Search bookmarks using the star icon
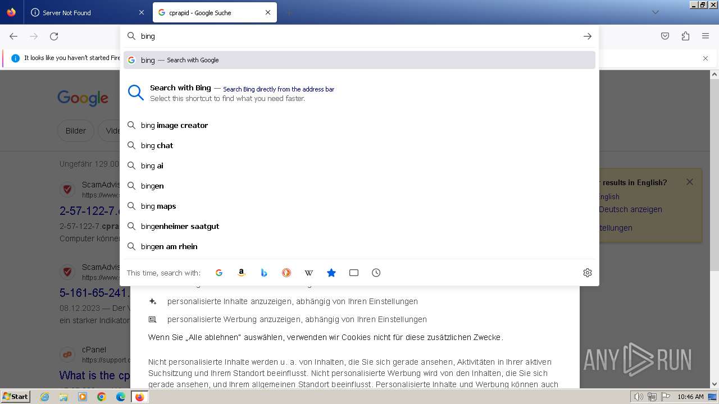This screenshot has height=404, width=719. click(331, 273)
